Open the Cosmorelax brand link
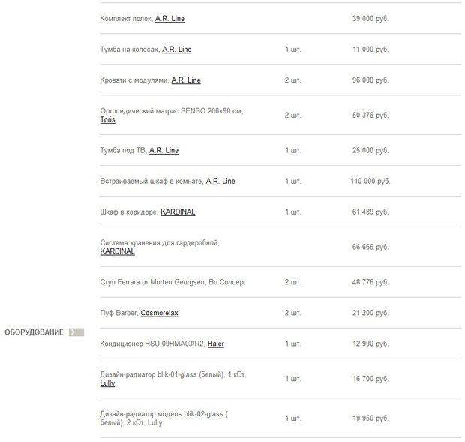465x442 pixels. 159,313
